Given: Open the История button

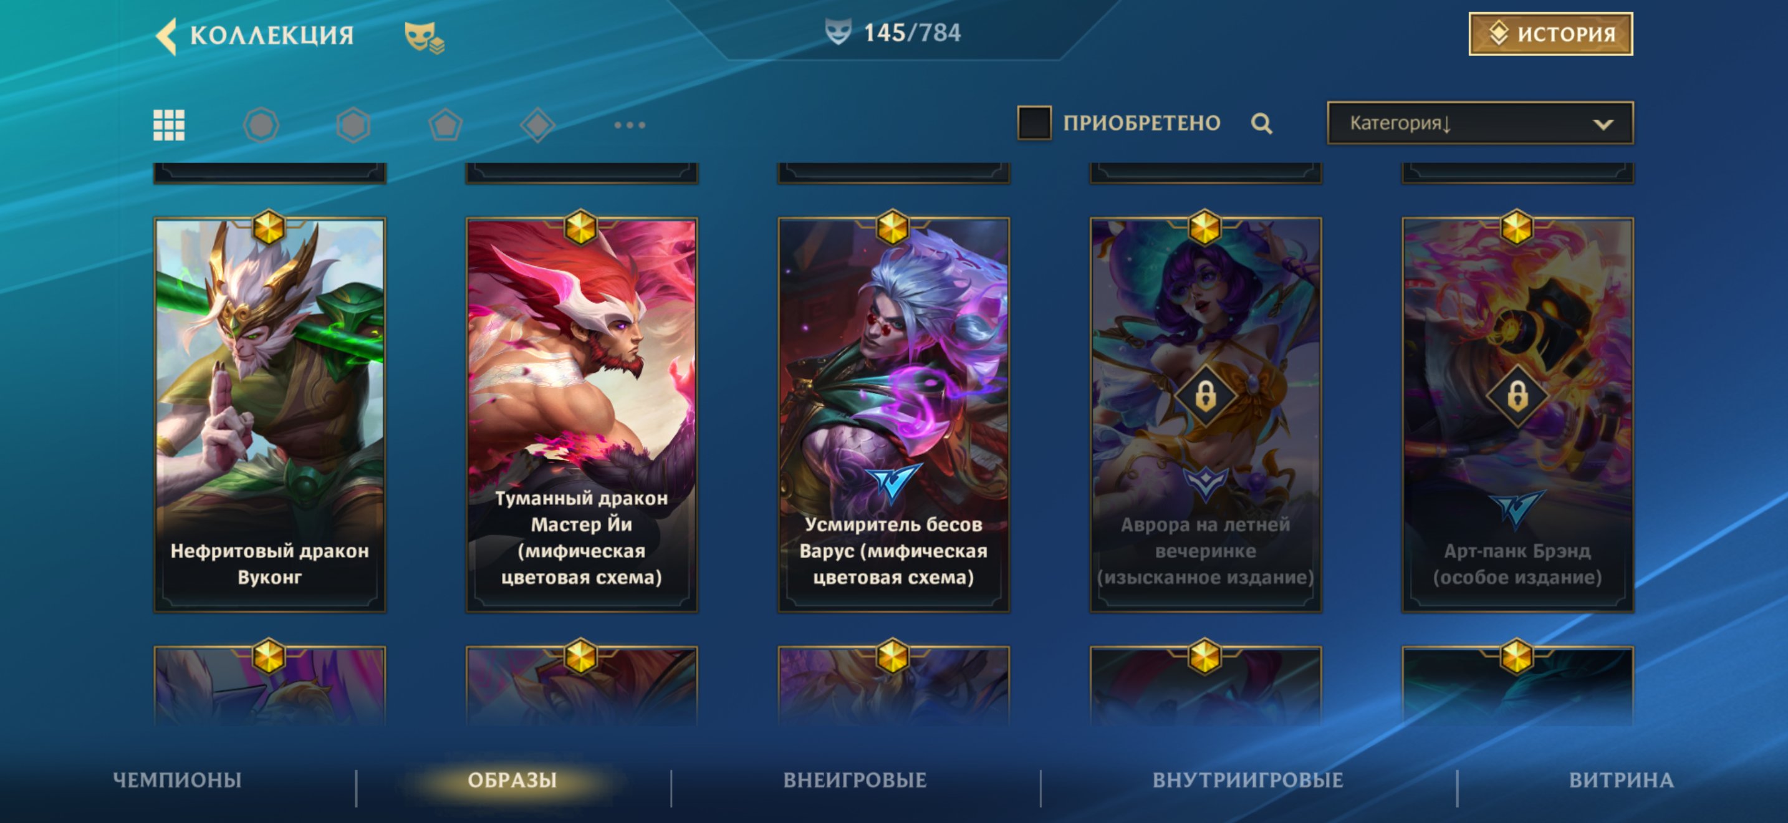Looking at the screenshot, I should click(x=1550, y=34).
